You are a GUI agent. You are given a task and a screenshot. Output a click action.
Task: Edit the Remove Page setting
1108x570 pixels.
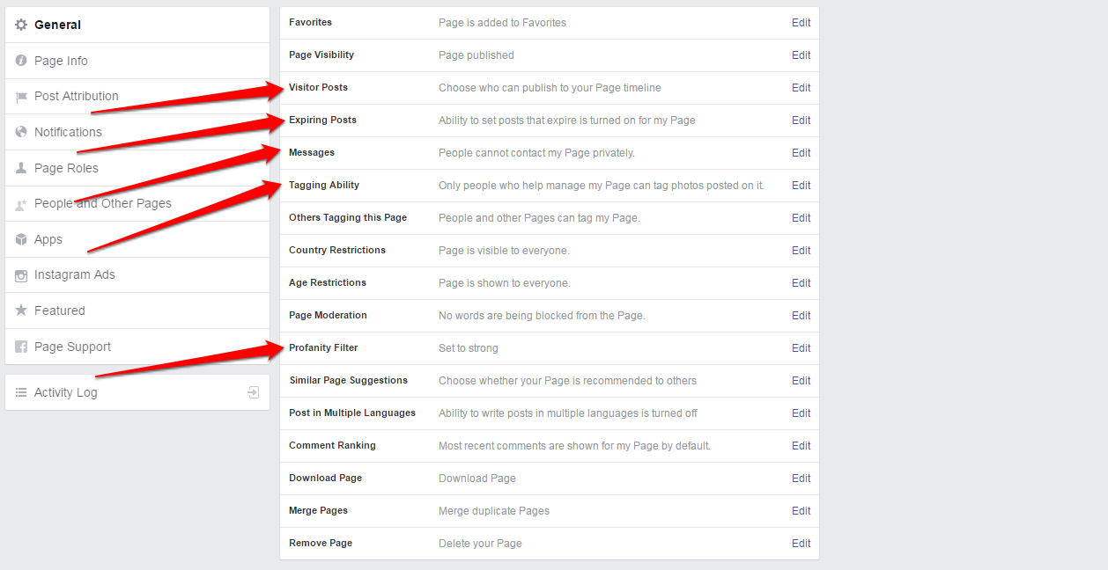tap(801, 544)
